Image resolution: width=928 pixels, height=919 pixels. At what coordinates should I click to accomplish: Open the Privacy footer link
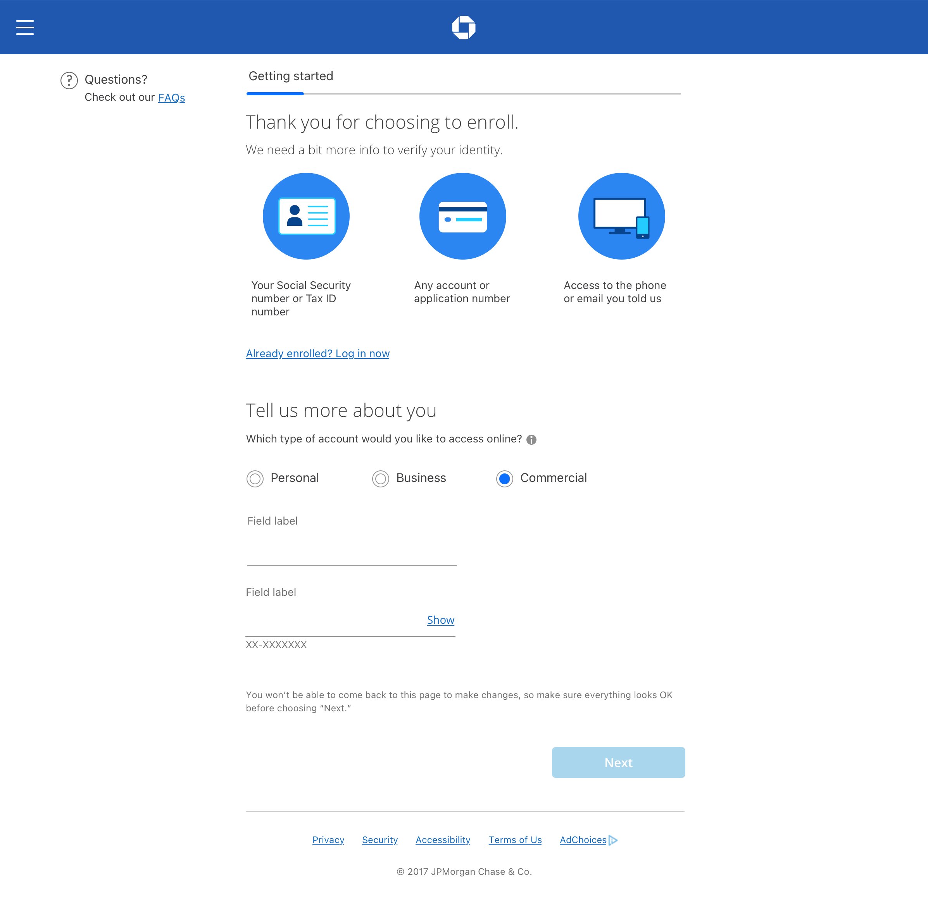point(328,840)
